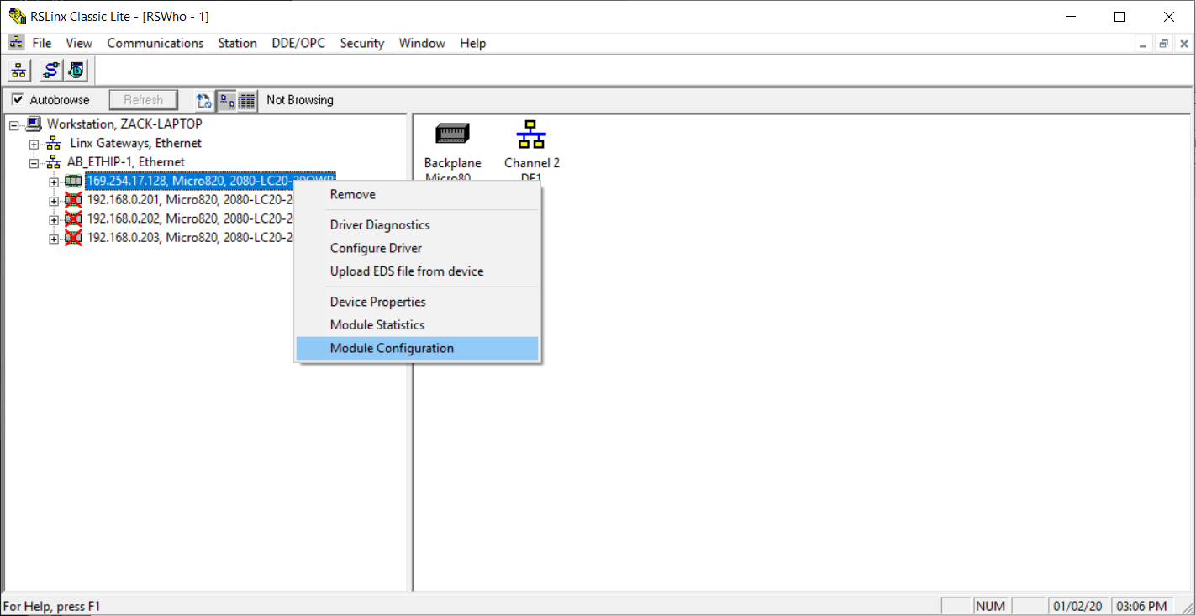Click the NUM indicator in status bar
This screenshot has height=616, width=1196.
coord(989,606)
